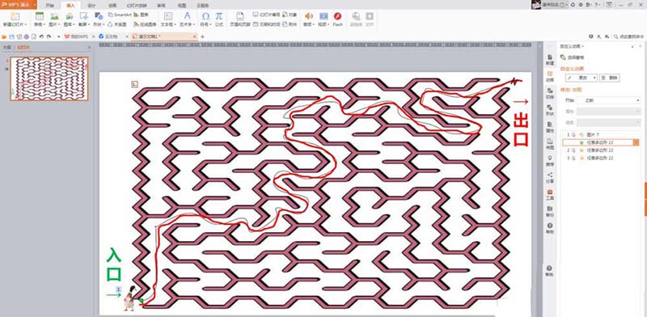
Task: Click 选择窗格 selection pane button
Action: tap(573, 57)
